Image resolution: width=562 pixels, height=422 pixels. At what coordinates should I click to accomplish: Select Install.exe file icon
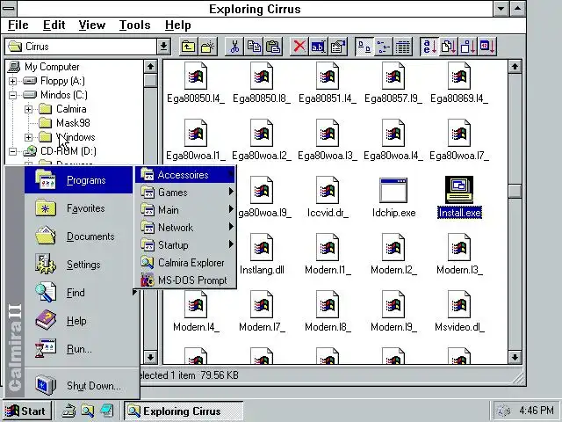(x=459, y=197)
